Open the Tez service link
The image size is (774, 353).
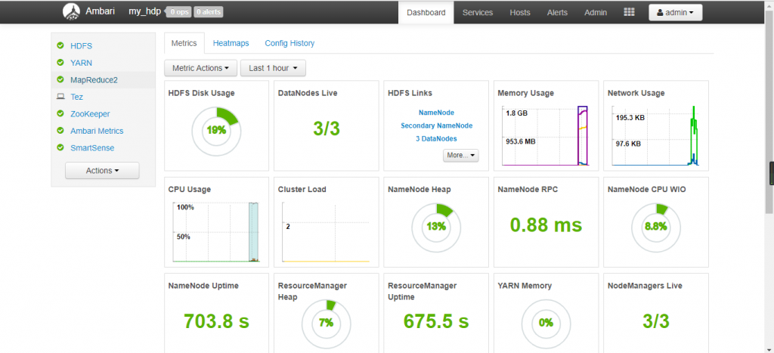tap(76, 97)
